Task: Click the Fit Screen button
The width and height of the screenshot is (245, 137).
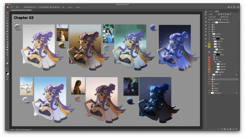Action: point(70,7)
